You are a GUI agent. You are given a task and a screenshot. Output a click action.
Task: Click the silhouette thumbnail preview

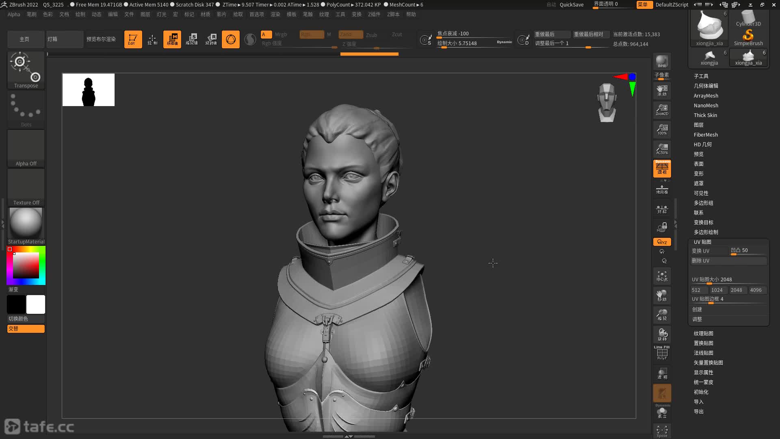89,90
